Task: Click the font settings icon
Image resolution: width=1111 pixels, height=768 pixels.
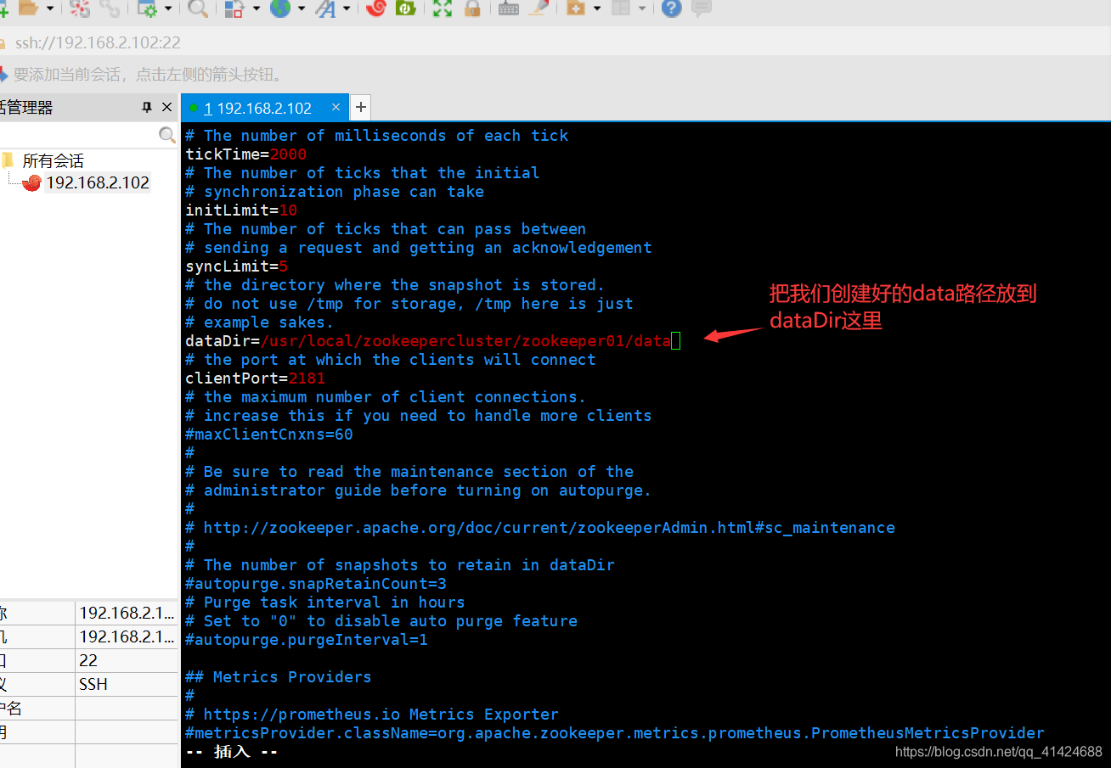Action: 325,8
